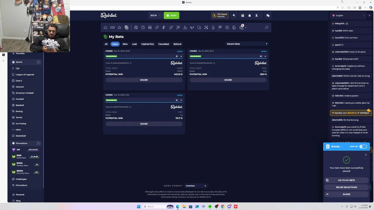Screen dimensions: 374x210
Task: Click Go To My Bets button
Action: point(347,180)
